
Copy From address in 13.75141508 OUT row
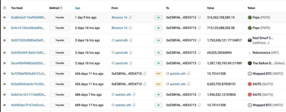click(x=145, y=74)
